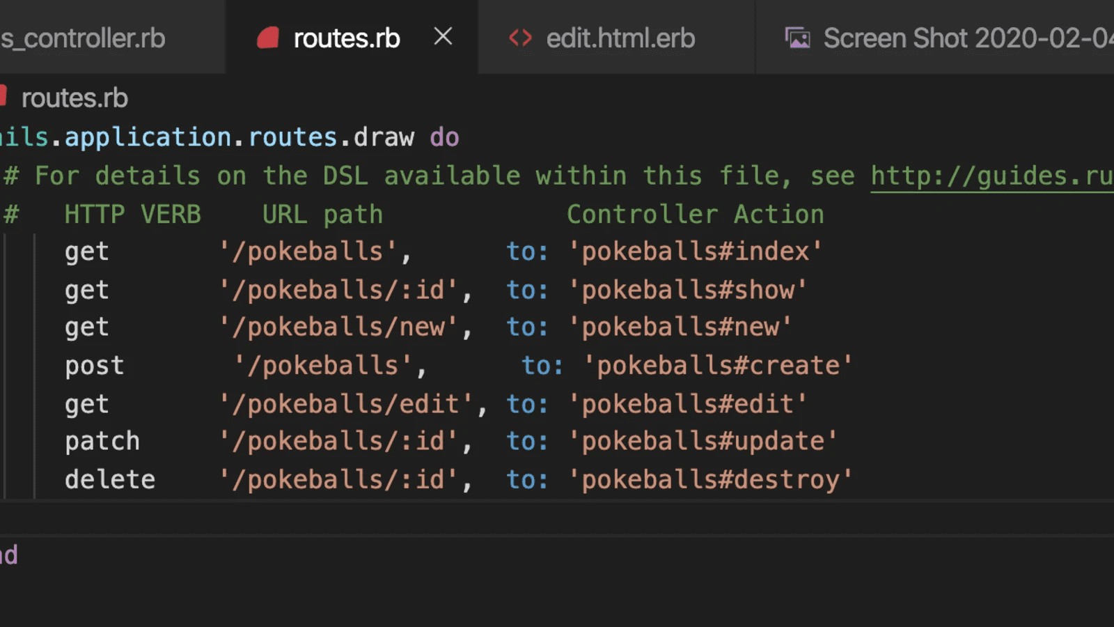The image size is (1114, 627).
Task: Click the 'URL path' comment header
Action: pos(322,215)
